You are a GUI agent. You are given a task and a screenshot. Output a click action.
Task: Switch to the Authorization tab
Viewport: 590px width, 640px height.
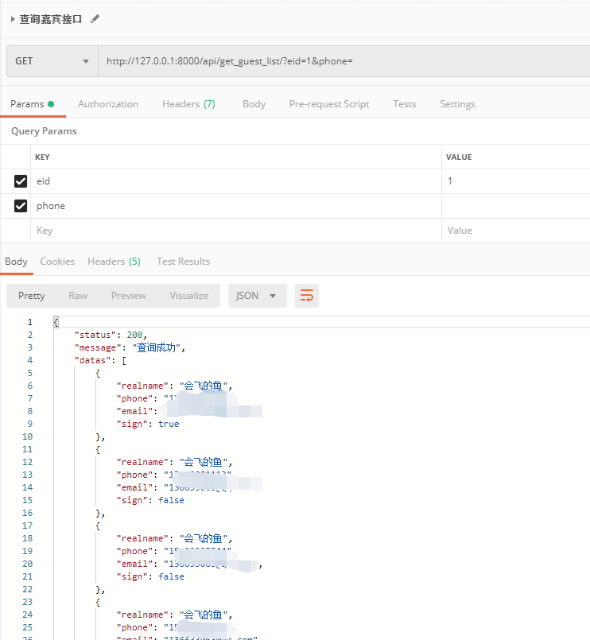coord(108,104)
